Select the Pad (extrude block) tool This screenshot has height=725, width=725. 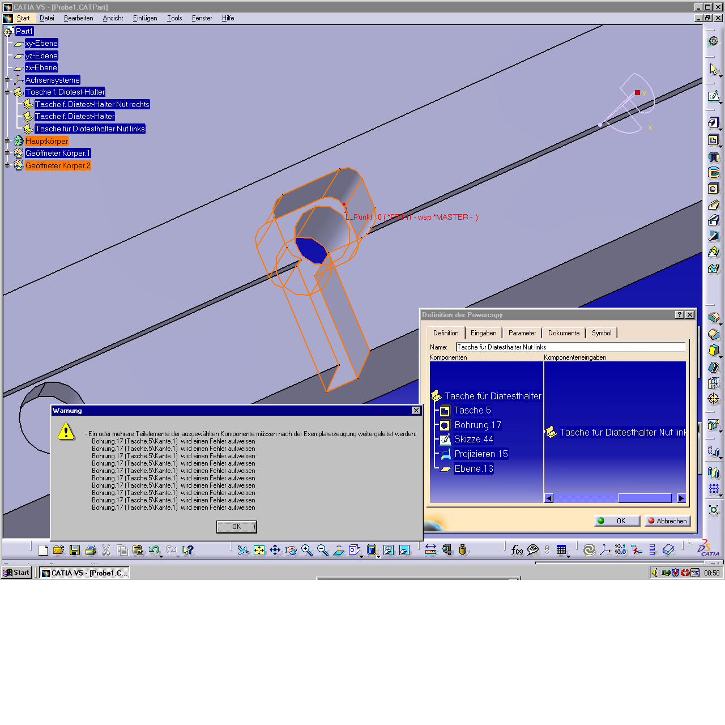click(x=713, y=122)
